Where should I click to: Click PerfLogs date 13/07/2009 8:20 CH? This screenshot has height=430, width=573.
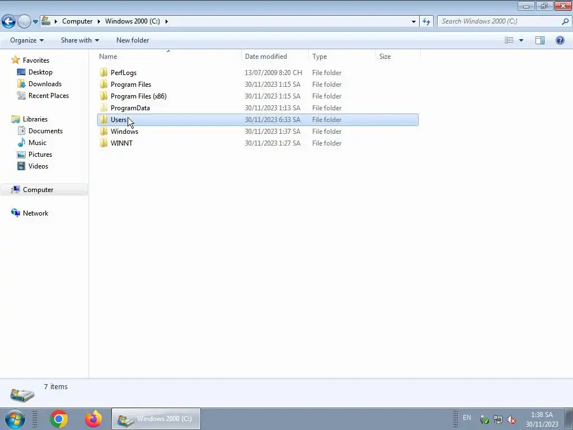click(x=273, y=72)
